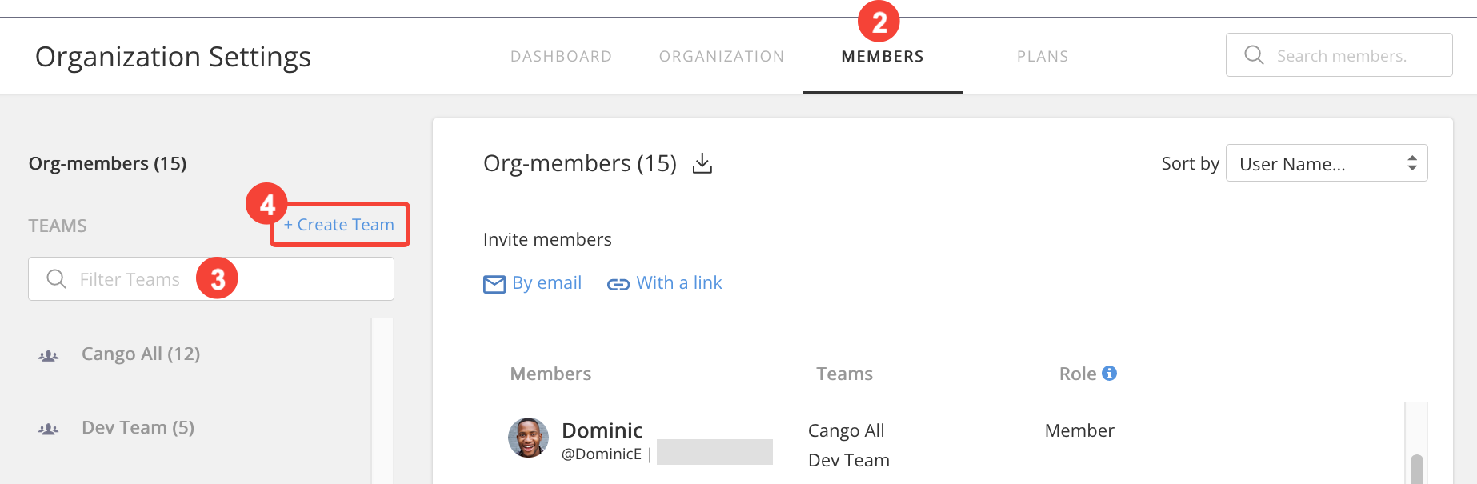1477x484 pixels.
Task: Click the Cango All team group icon
Action: click(x=49, y=355)
